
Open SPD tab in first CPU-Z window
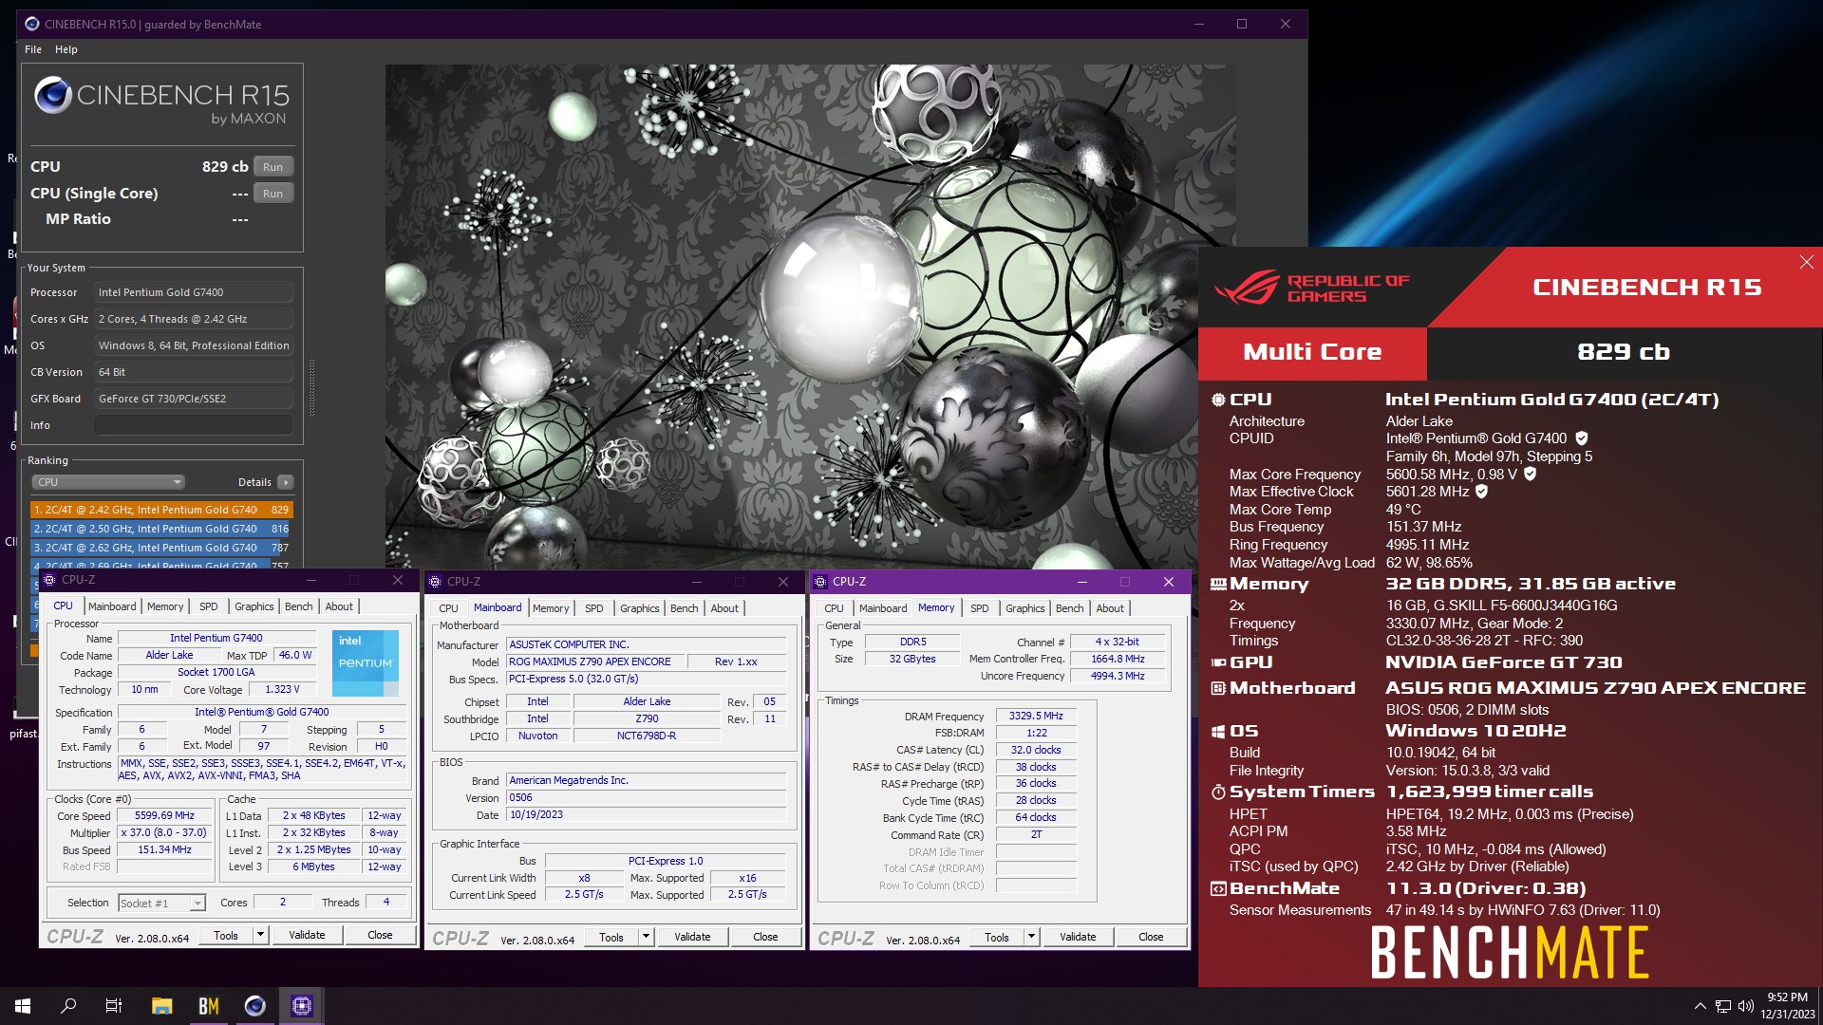pos(209,606)
